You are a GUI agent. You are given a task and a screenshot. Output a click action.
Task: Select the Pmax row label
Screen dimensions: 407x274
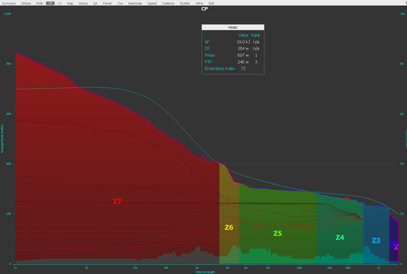tap(210, 55)
